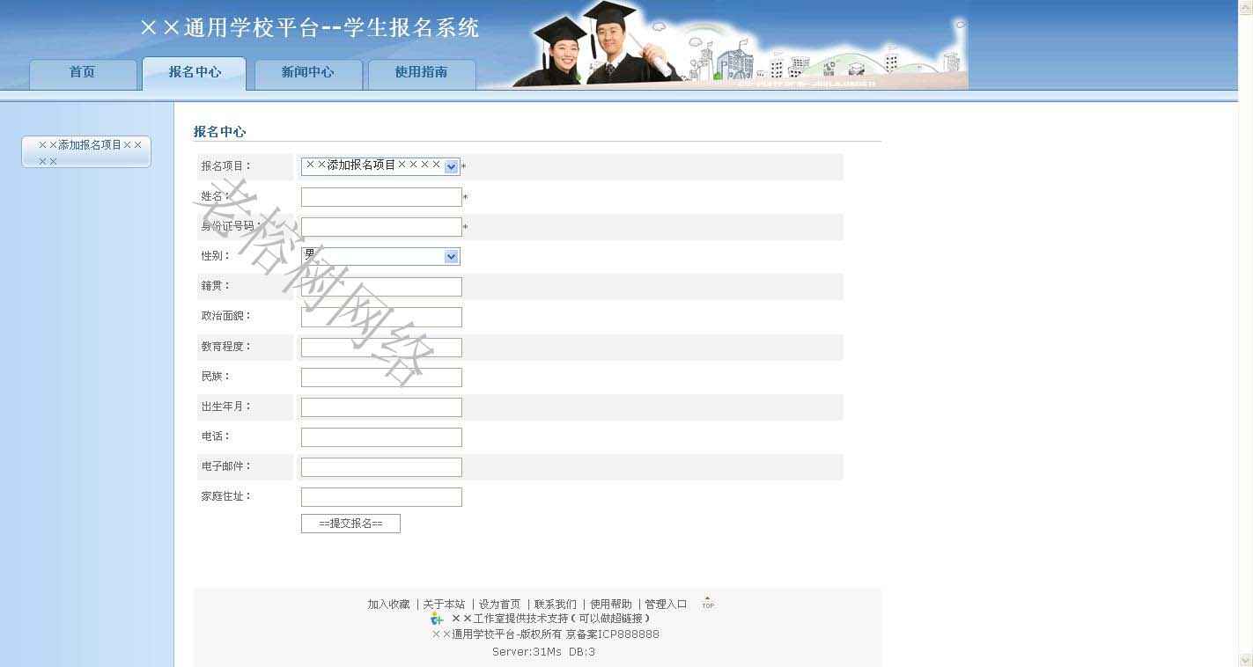The width and height of the screenshot is (1253, 667).
Task: Select the ××添加报名项目×× sidebar item
Action: [86, 152]
